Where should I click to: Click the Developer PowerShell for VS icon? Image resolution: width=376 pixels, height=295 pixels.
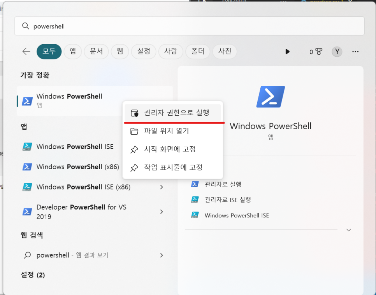tap(27, 212)
